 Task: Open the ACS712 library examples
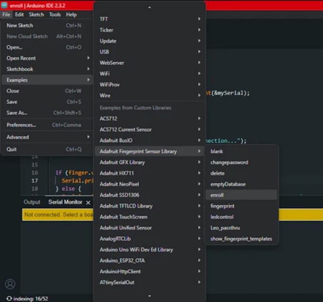pos(150,119)
